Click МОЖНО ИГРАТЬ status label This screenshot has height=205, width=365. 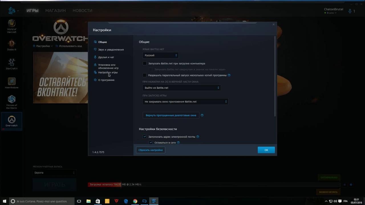coord(328,192)
